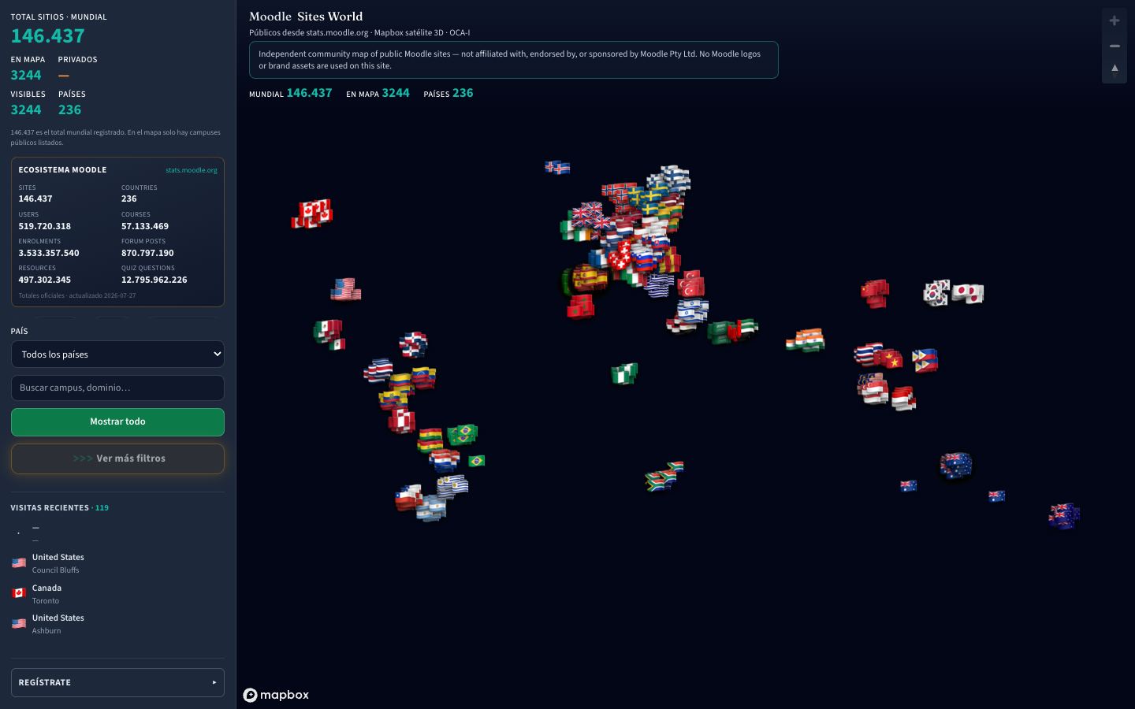Zoom in on the map

[x=1115, y=21]
